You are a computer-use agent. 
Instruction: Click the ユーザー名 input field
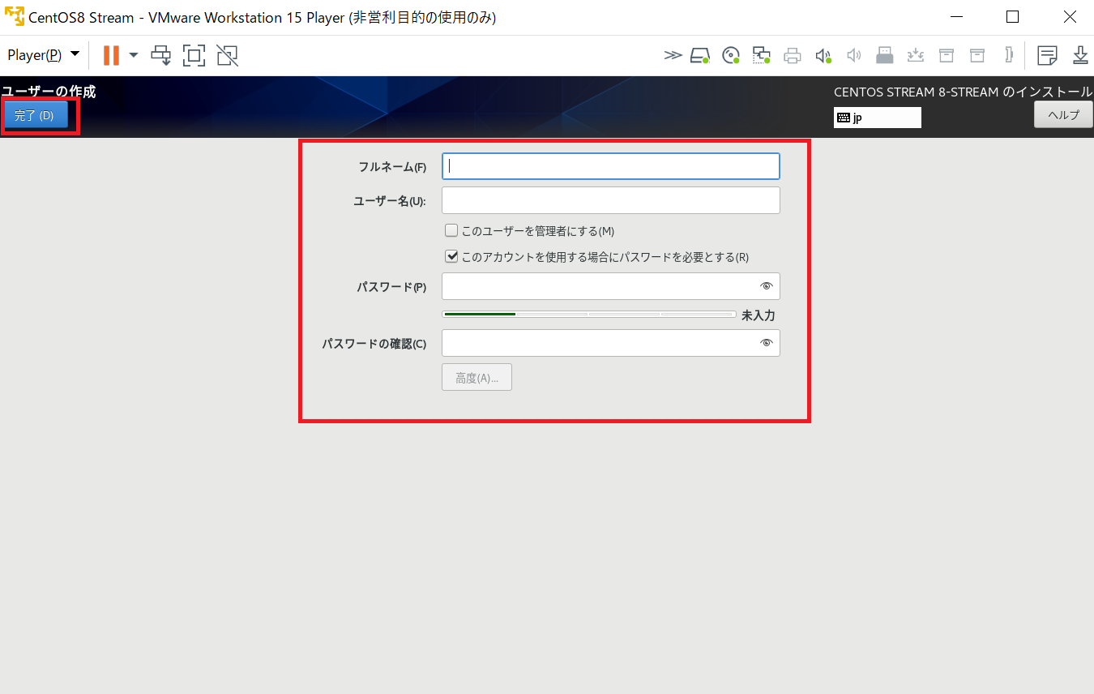(x=611, y=200)
